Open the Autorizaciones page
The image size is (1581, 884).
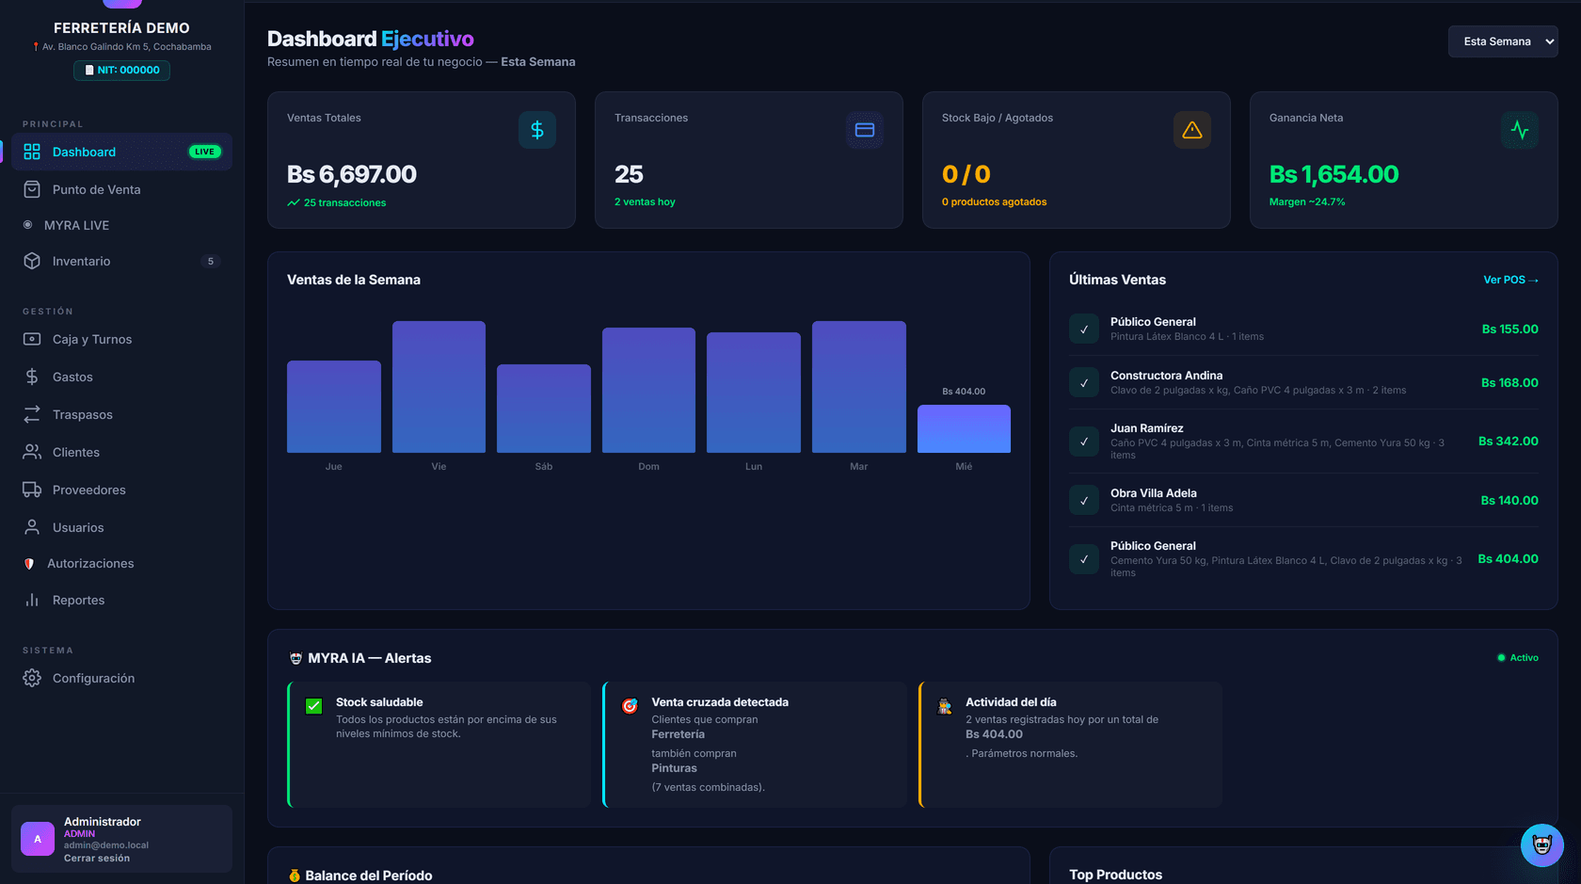click(x=121, y=563)
